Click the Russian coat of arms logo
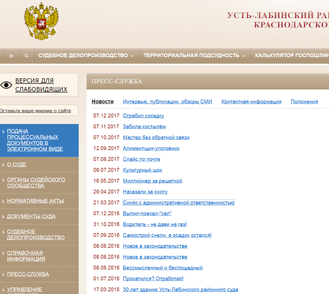The height and width of the screenshot is (294, 329). [x=41, y=21]
